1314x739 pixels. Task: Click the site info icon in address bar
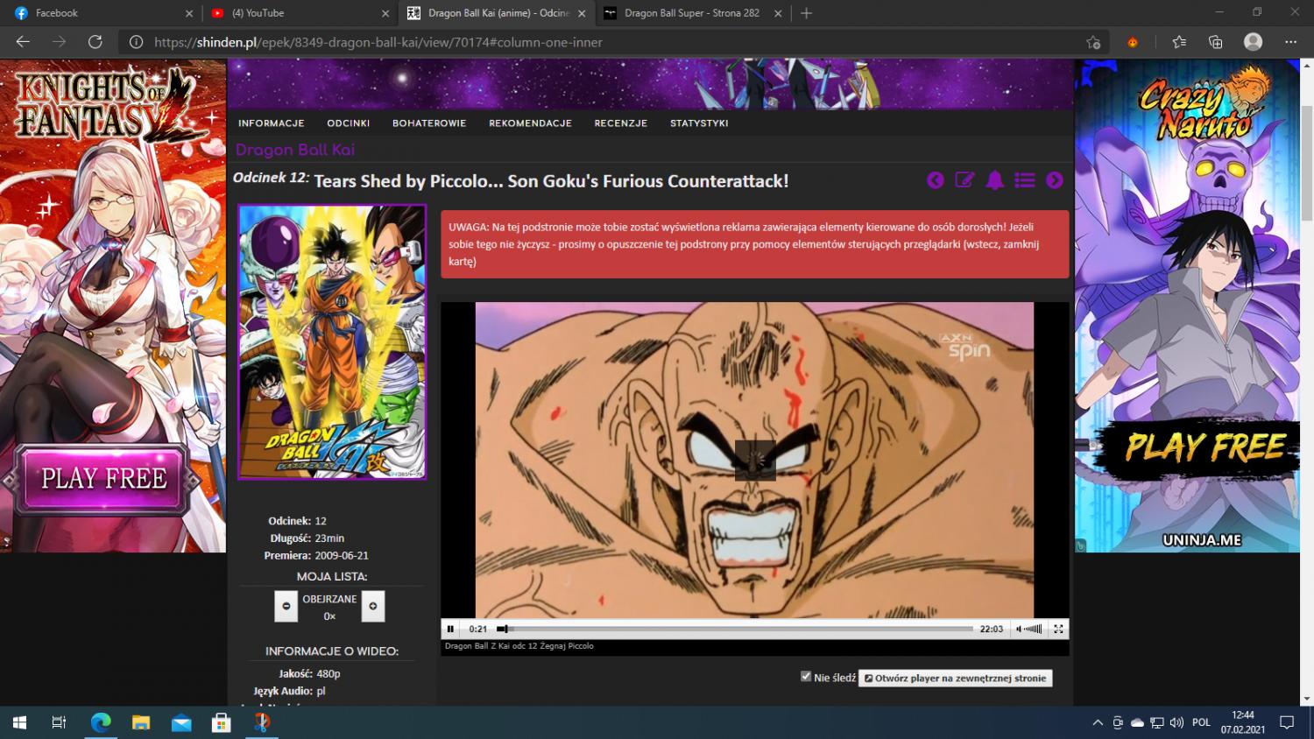[136, 42]
